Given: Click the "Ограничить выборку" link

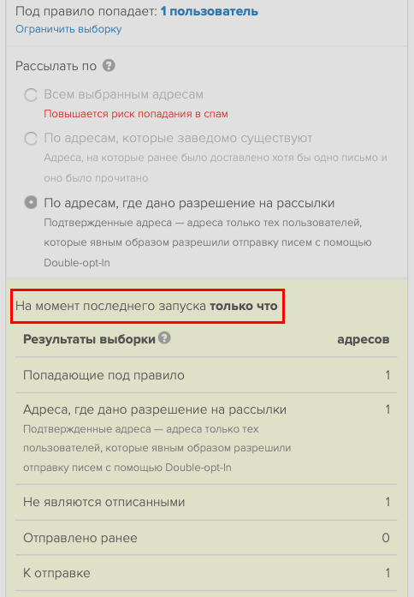Looking at the screenshot, I should pos(68,29).
